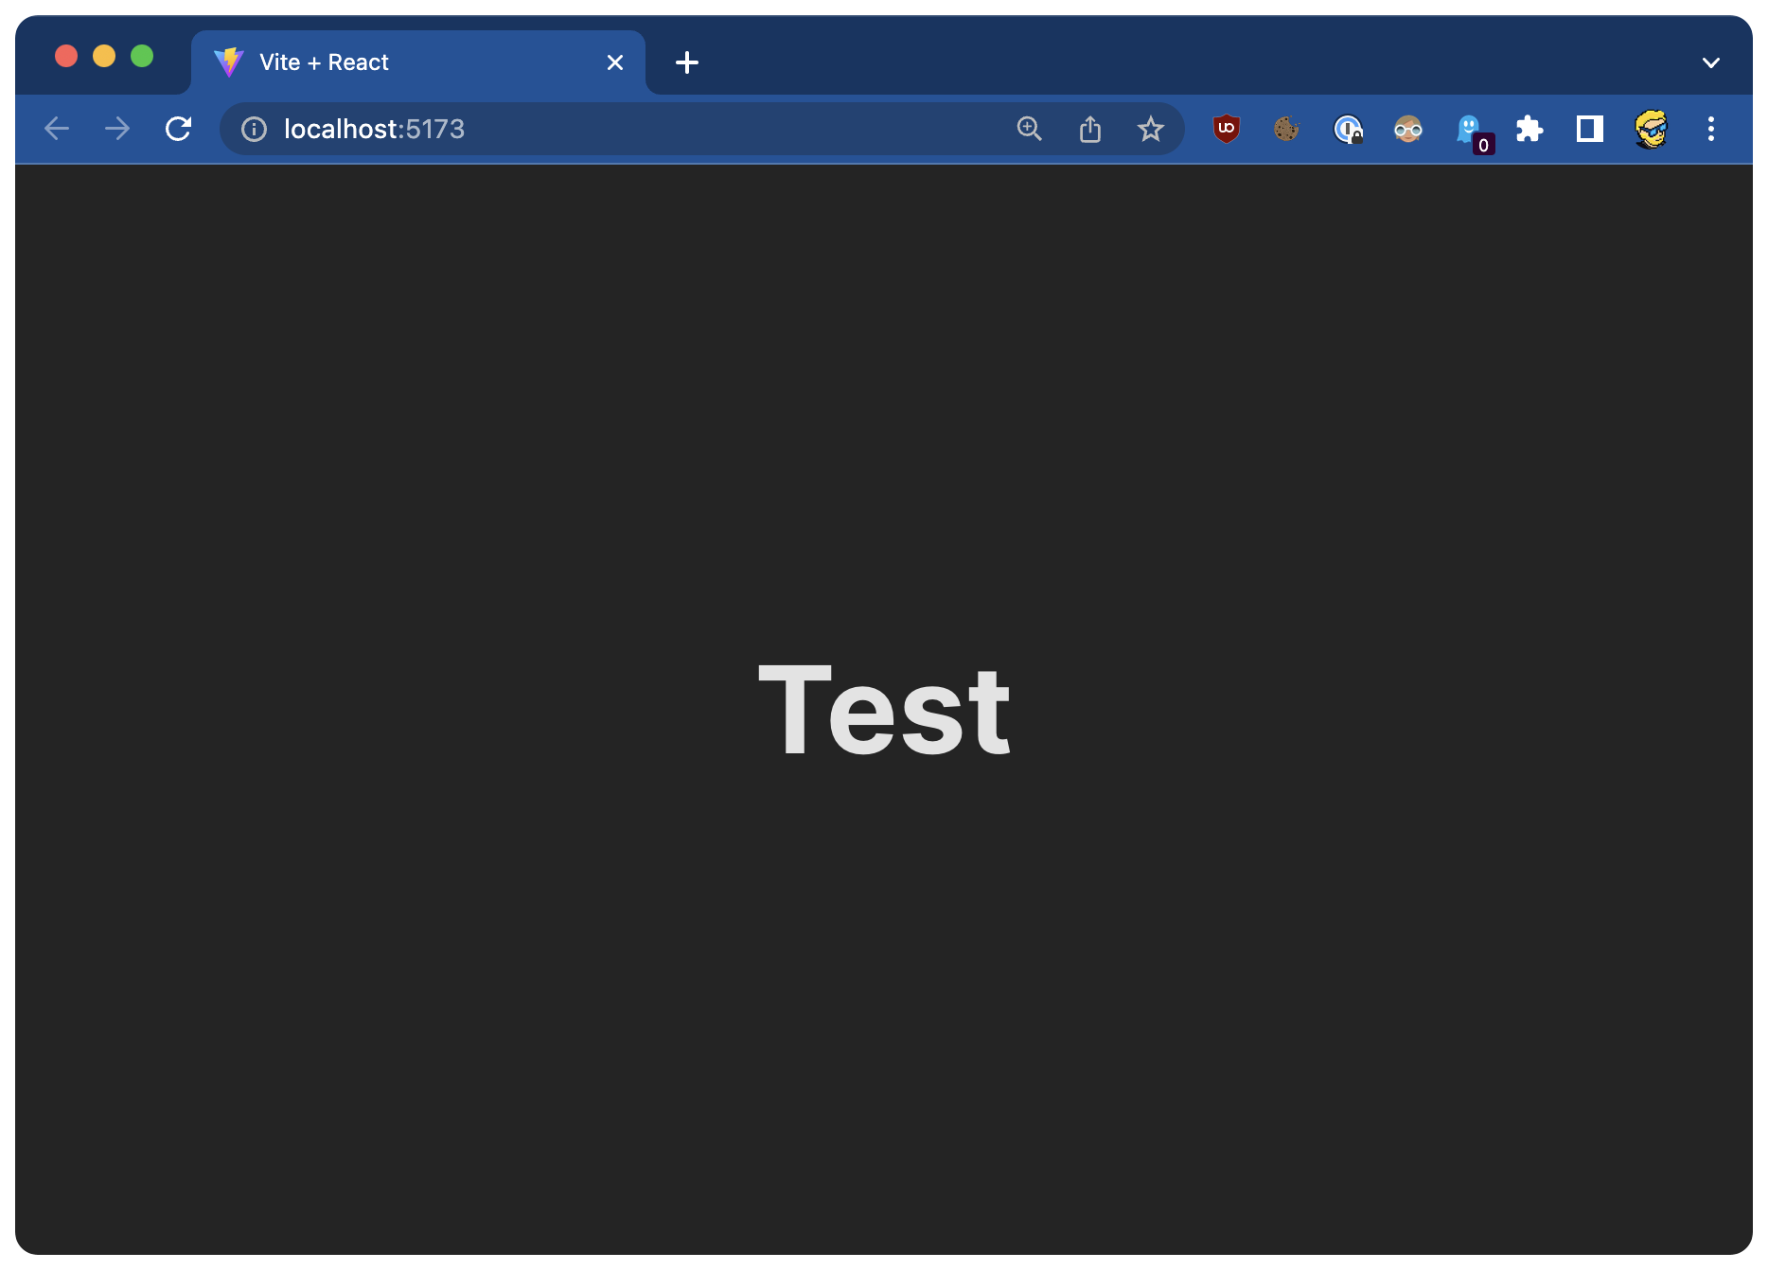The width and height of the screenshot is (1768, 1270).
Task: Click the cookie extension icon
Action: (x=1286, y=129)
